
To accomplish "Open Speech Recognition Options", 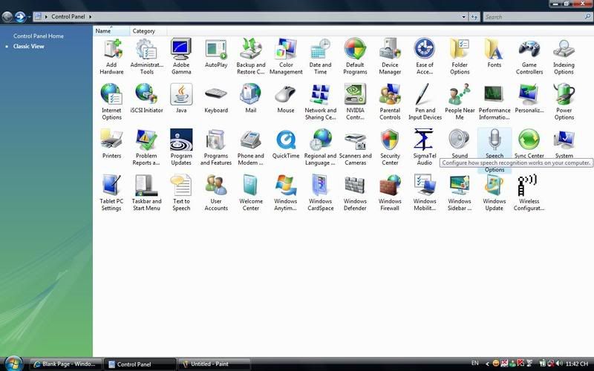I will tap(495, 151).
